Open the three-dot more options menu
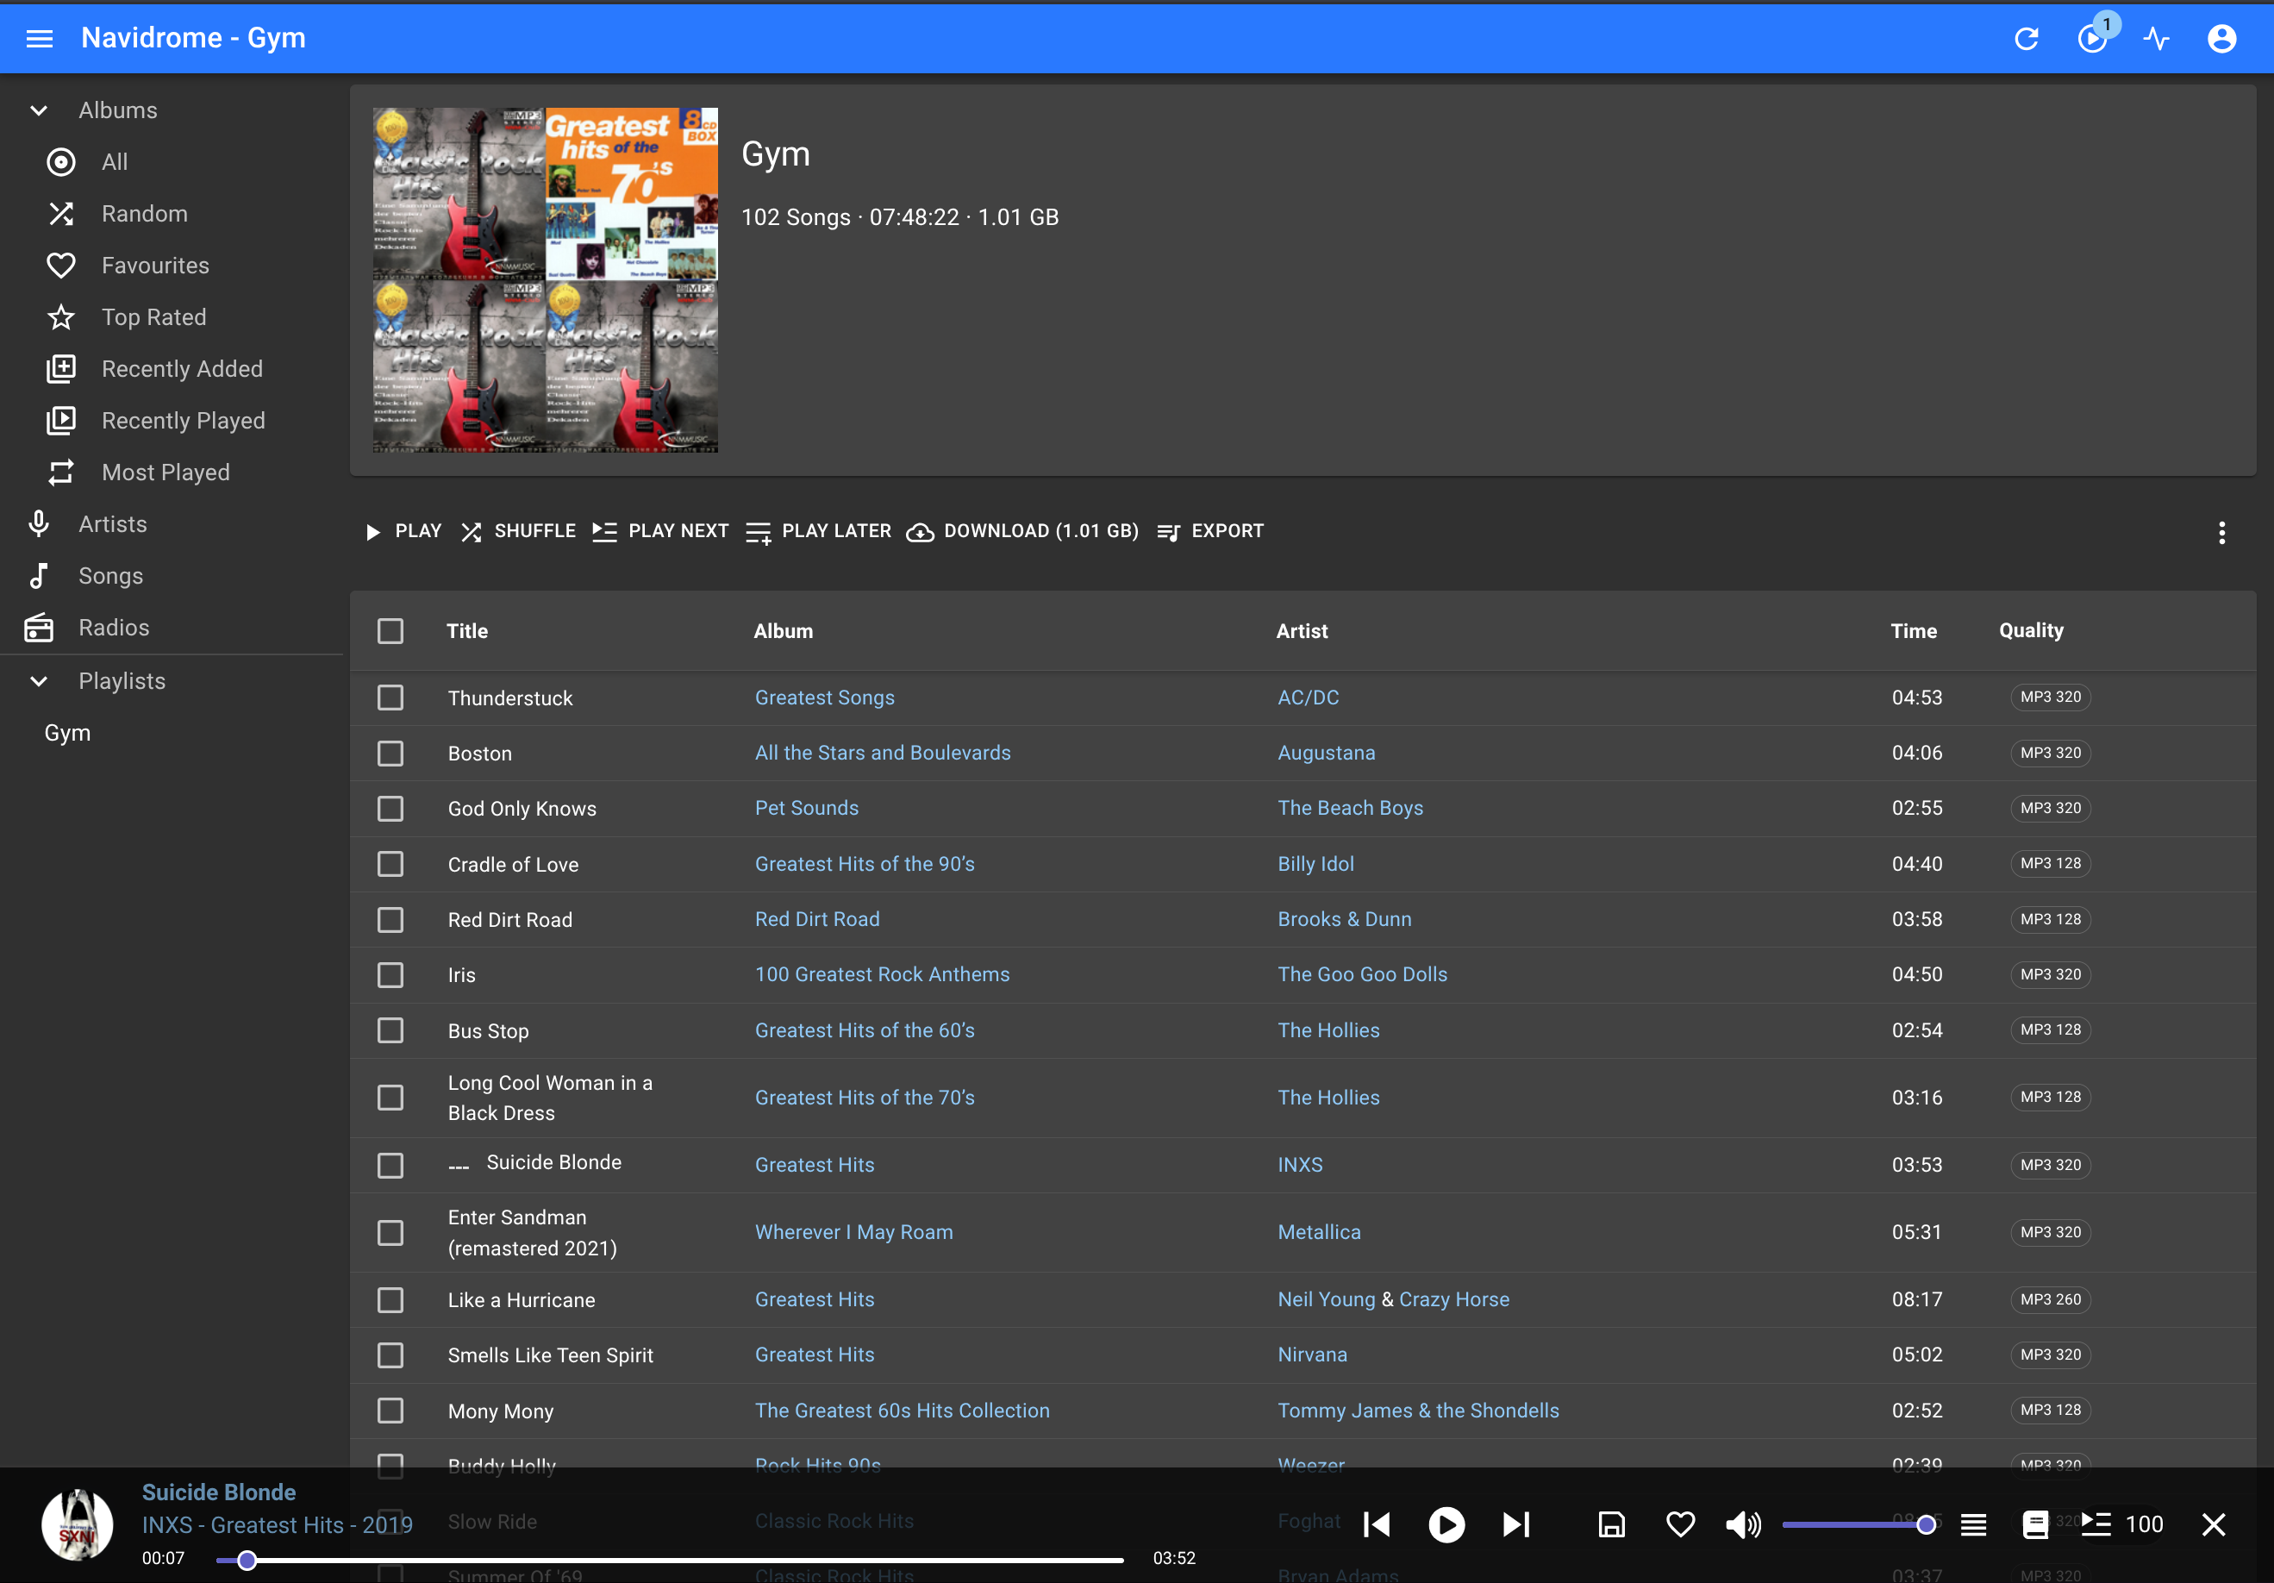2274x1583 pixels. (2221, 533)
